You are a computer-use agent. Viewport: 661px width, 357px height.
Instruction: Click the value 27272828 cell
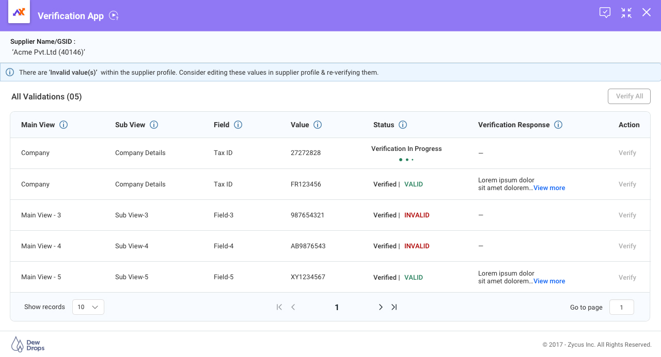coord(306,153)
